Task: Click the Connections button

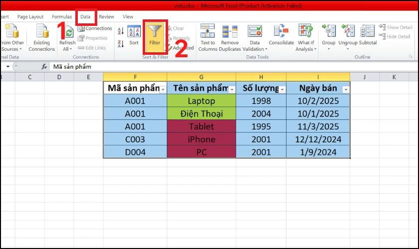Action: tap(95, 28)
